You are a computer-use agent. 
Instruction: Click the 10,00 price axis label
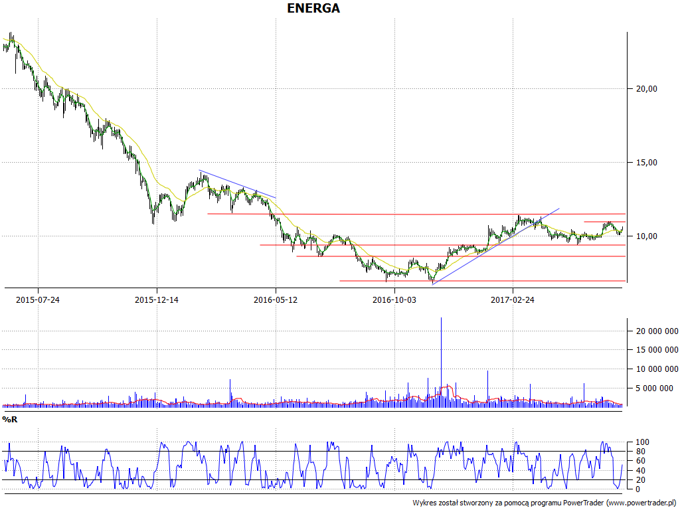(647, 236)
